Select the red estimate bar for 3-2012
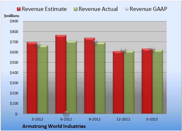Screen dimensions: 182x131 (x=32, y=78)
